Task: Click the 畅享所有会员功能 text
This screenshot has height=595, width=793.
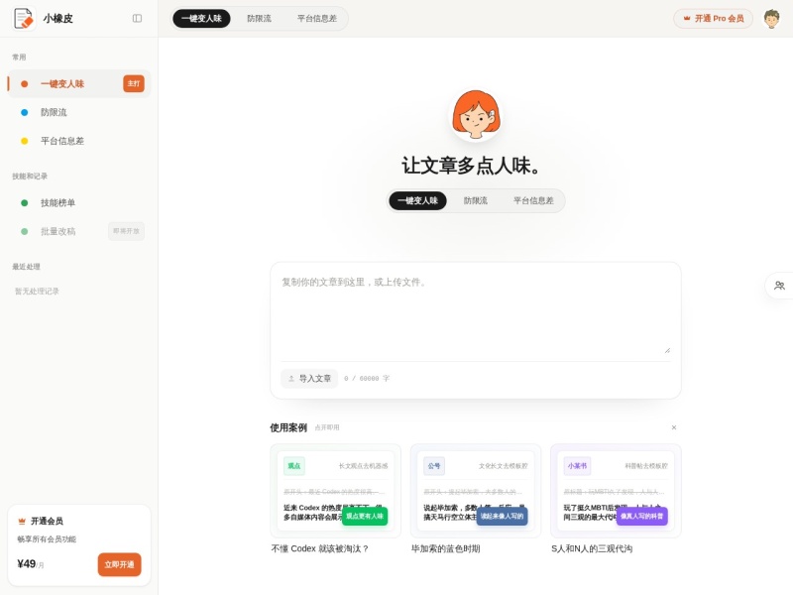Action: click(x=47, y=539)
